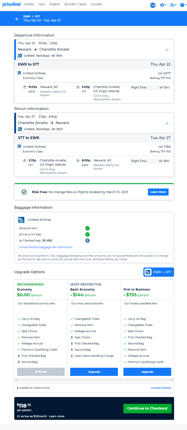This screenshot has height=430, width=187.
Task: Click the VIP badge icon
Action: (x=153, y=5)
